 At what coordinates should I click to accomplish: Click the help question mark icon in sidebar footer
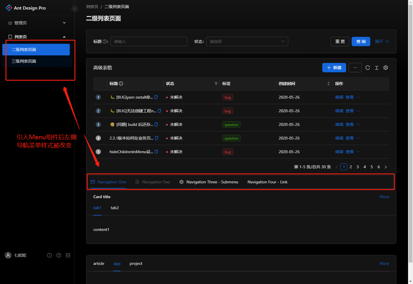[59, 255]
